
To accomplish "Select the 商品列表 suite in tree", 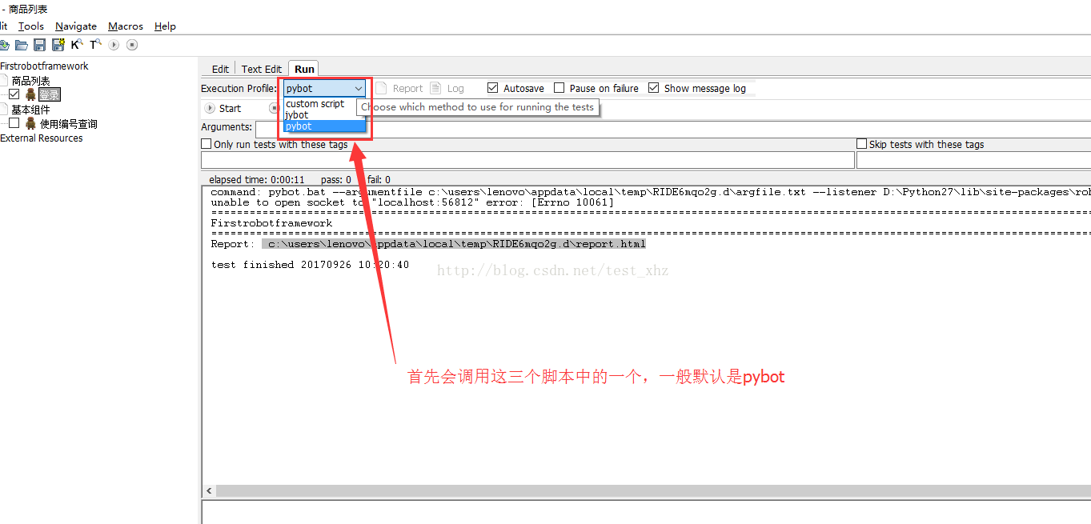I will coord(30,81).
